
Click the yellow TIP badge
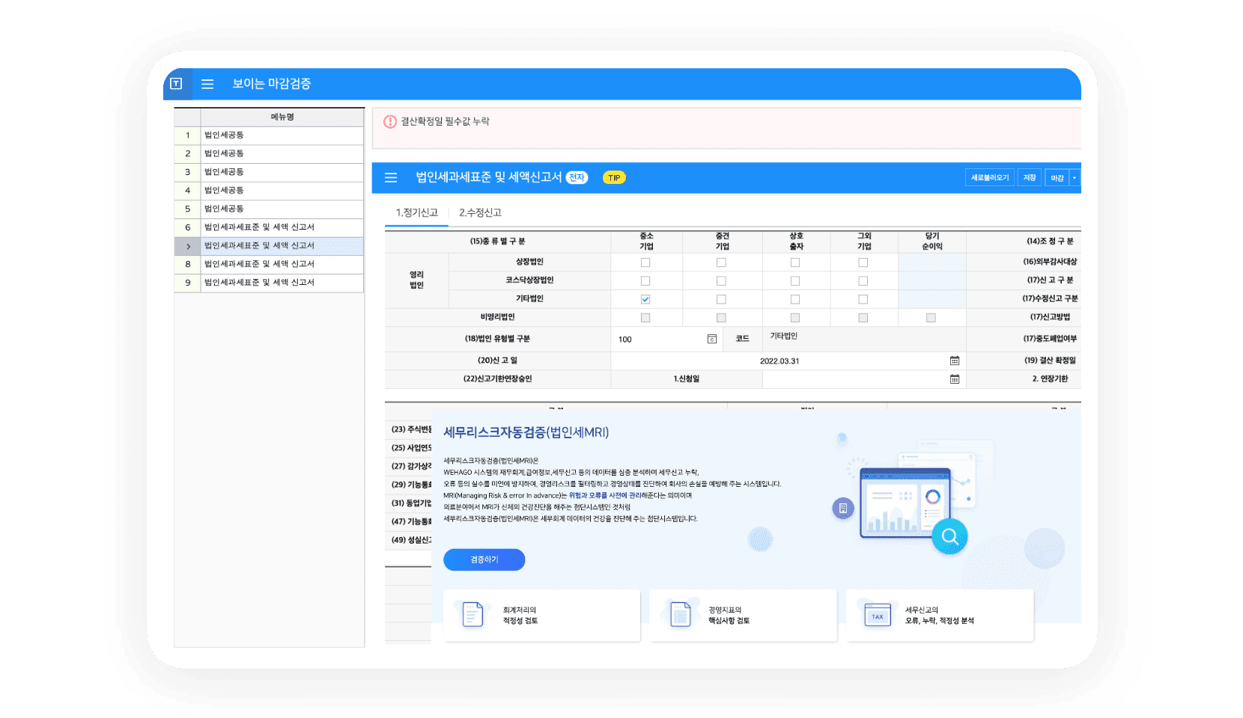[614, 177]
